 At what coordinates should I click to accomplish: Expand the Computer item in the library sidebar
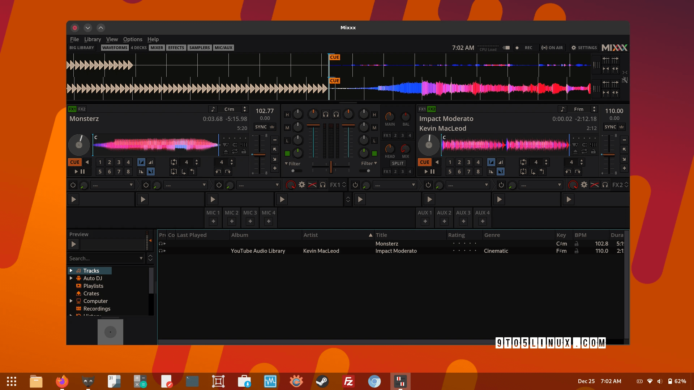pos(71,301)
